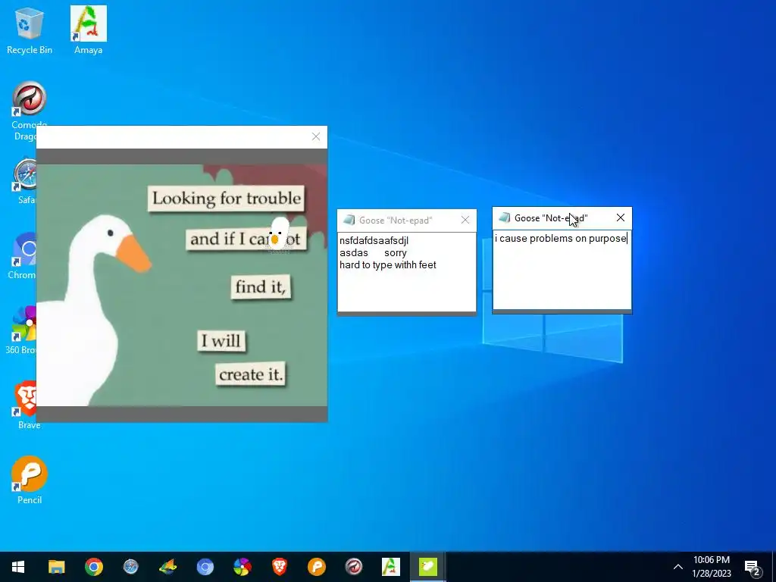The image size is (776, 582).
Task: Select the active goose app taskbar icon
Action: (x=428, y=567)
